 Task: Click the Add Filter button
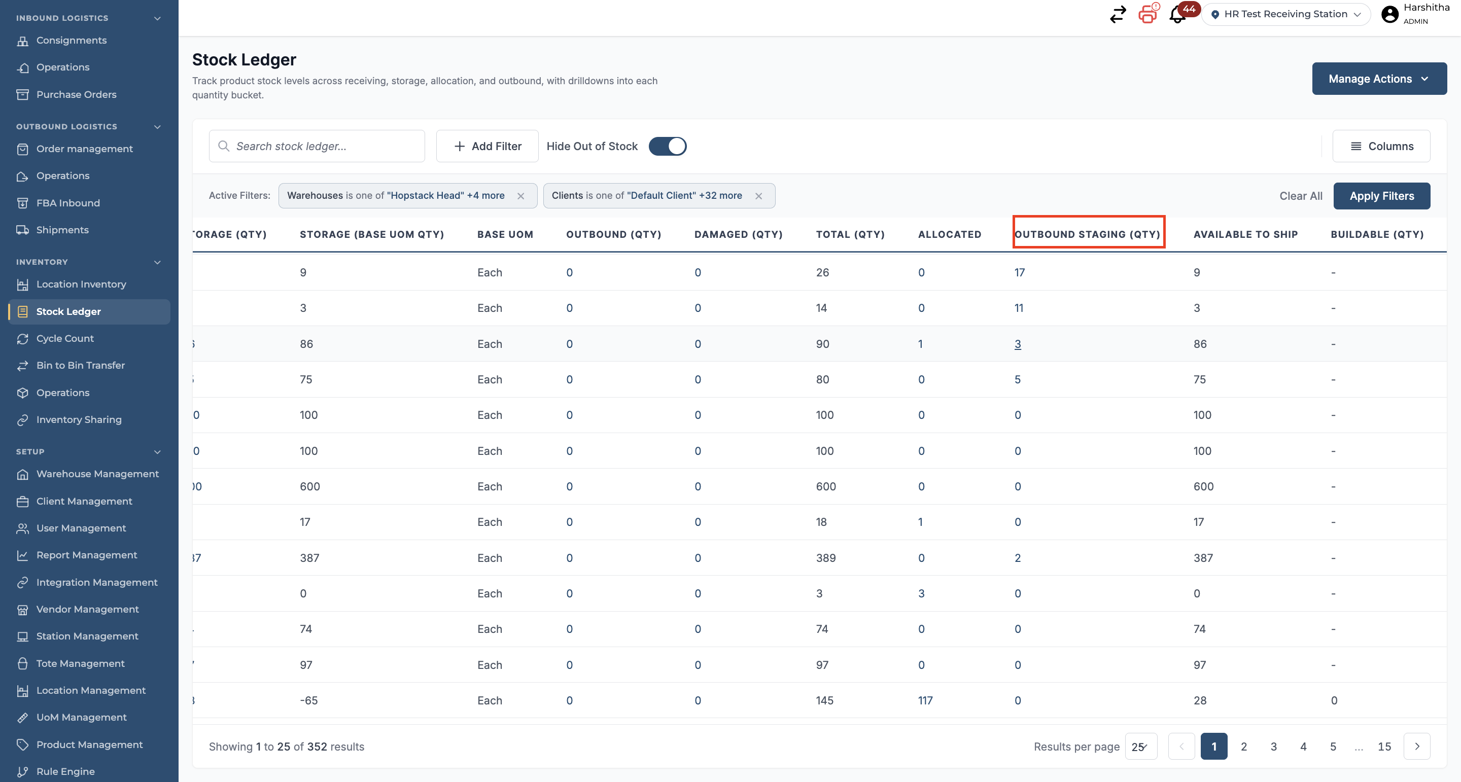487,146
